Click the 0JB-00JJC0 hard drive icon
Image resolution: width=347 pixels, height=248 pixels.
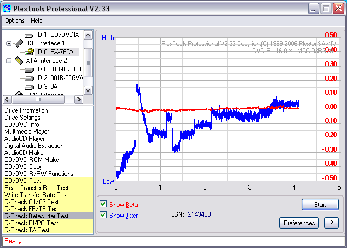coord(29,70)
